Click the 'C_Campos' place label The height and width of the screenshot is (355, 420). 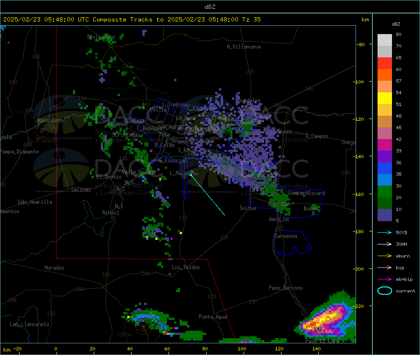pyautogui.click(x=317, y=136)
